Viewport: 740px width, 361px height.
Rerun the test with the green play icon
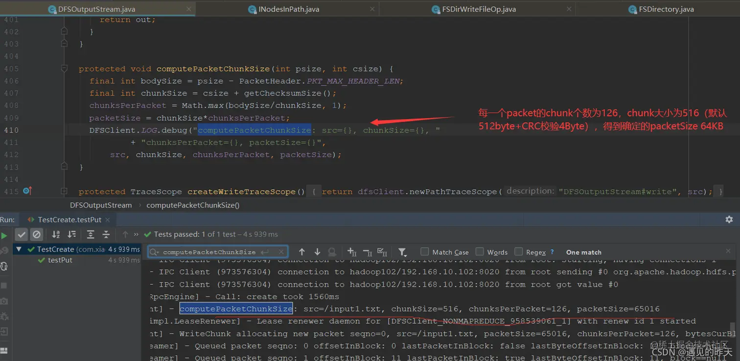pos(4,235)
